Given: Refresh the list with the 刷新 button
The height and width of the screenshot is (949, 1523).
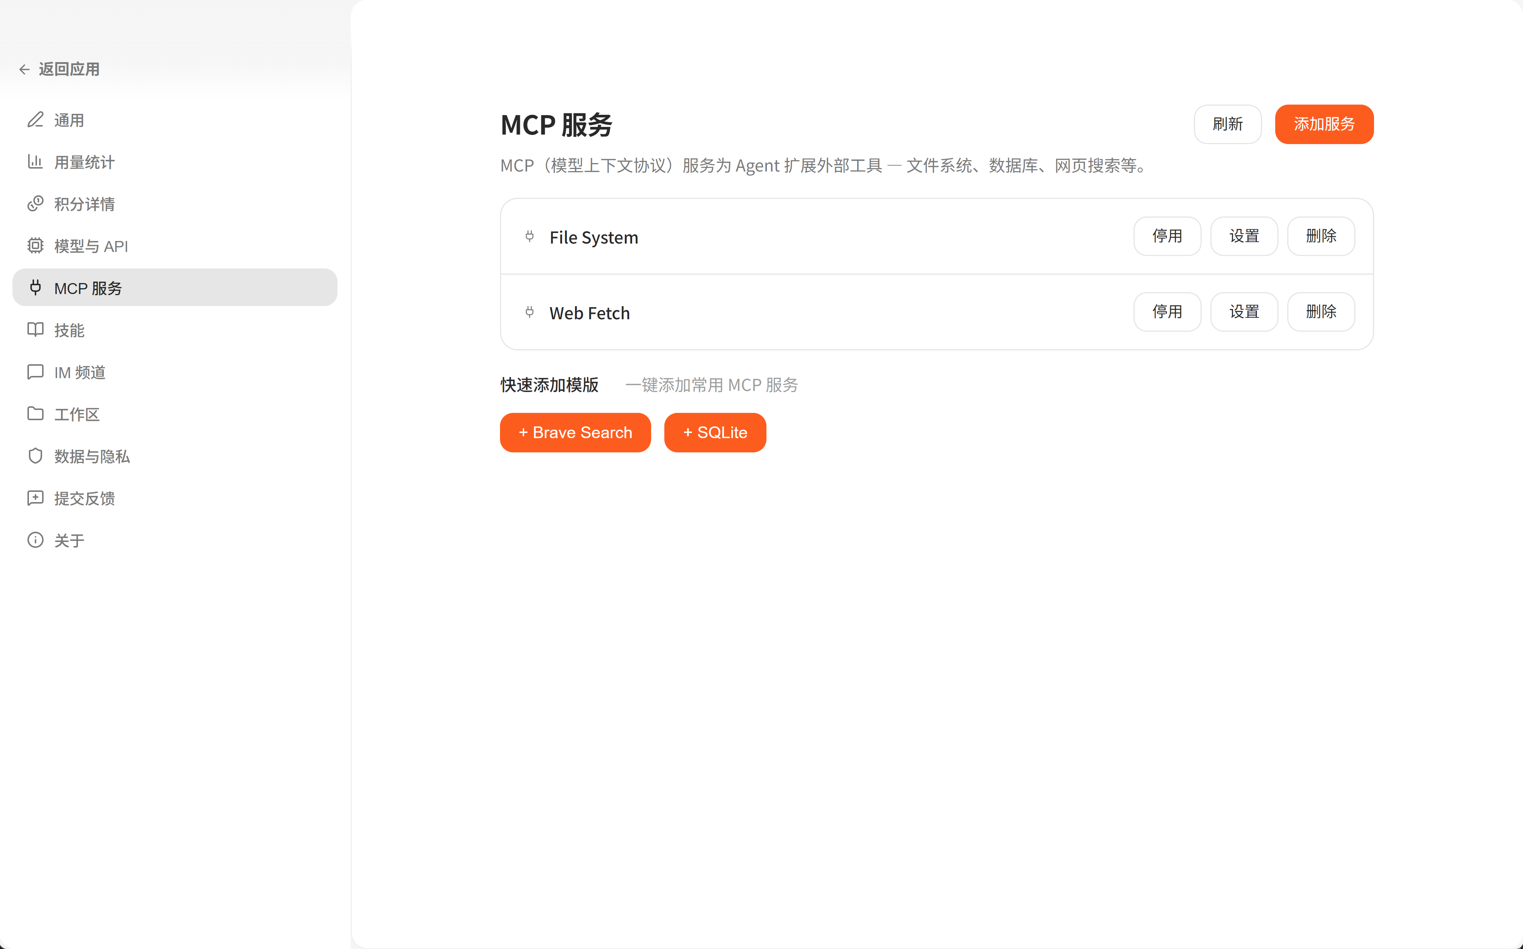Looking at the screenshot, I should tap(1227, 124).
